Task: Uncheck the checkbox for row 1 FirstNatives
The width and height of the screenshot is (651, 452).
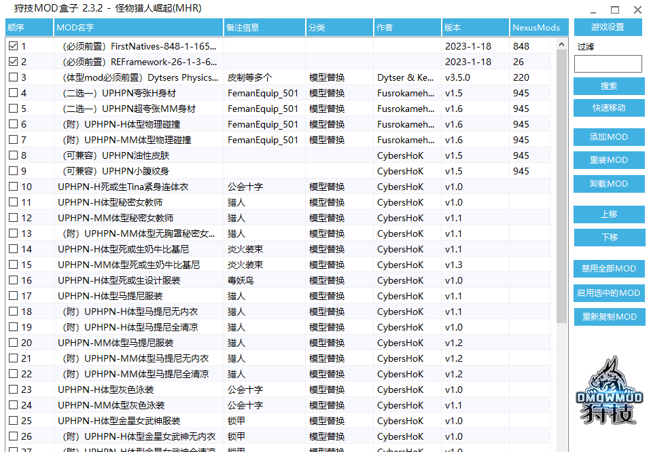Action: pyautogui.click(x=14, y=46)
